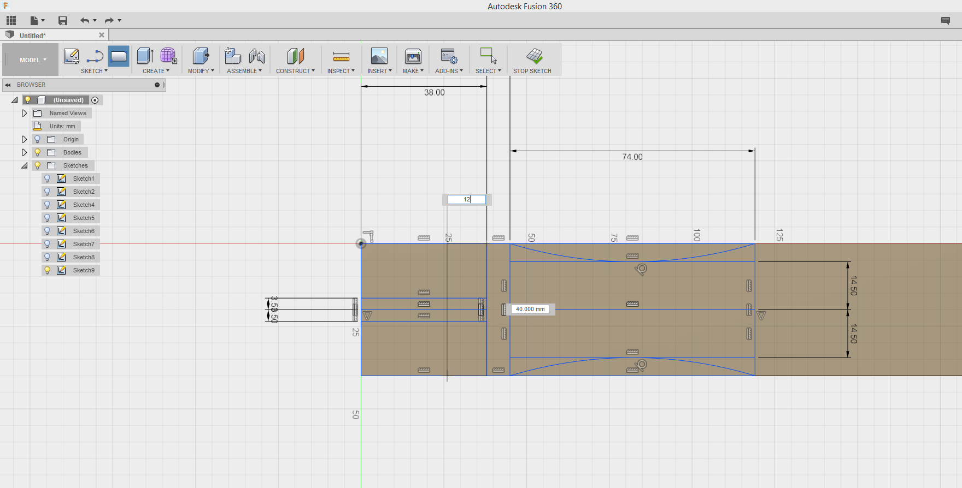
Task: Expand the Named Views tree node
Action: coord(24,113)
